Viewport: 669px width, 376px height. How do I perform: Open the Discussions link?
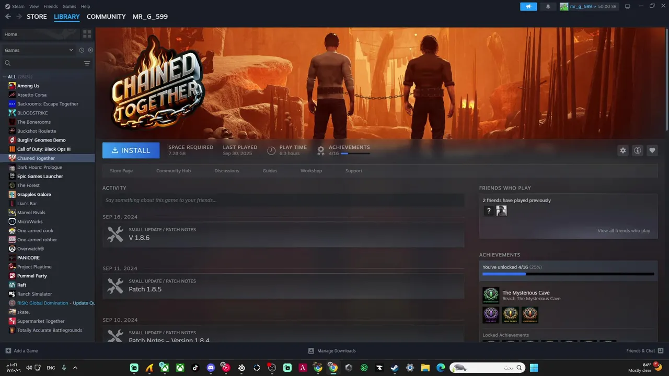pyautogui.click(x=227, y=171)
